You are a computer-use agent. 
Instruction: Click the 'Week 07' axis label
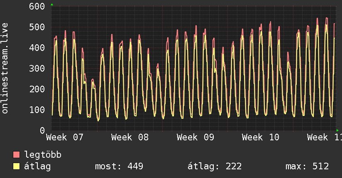point(65,137)
